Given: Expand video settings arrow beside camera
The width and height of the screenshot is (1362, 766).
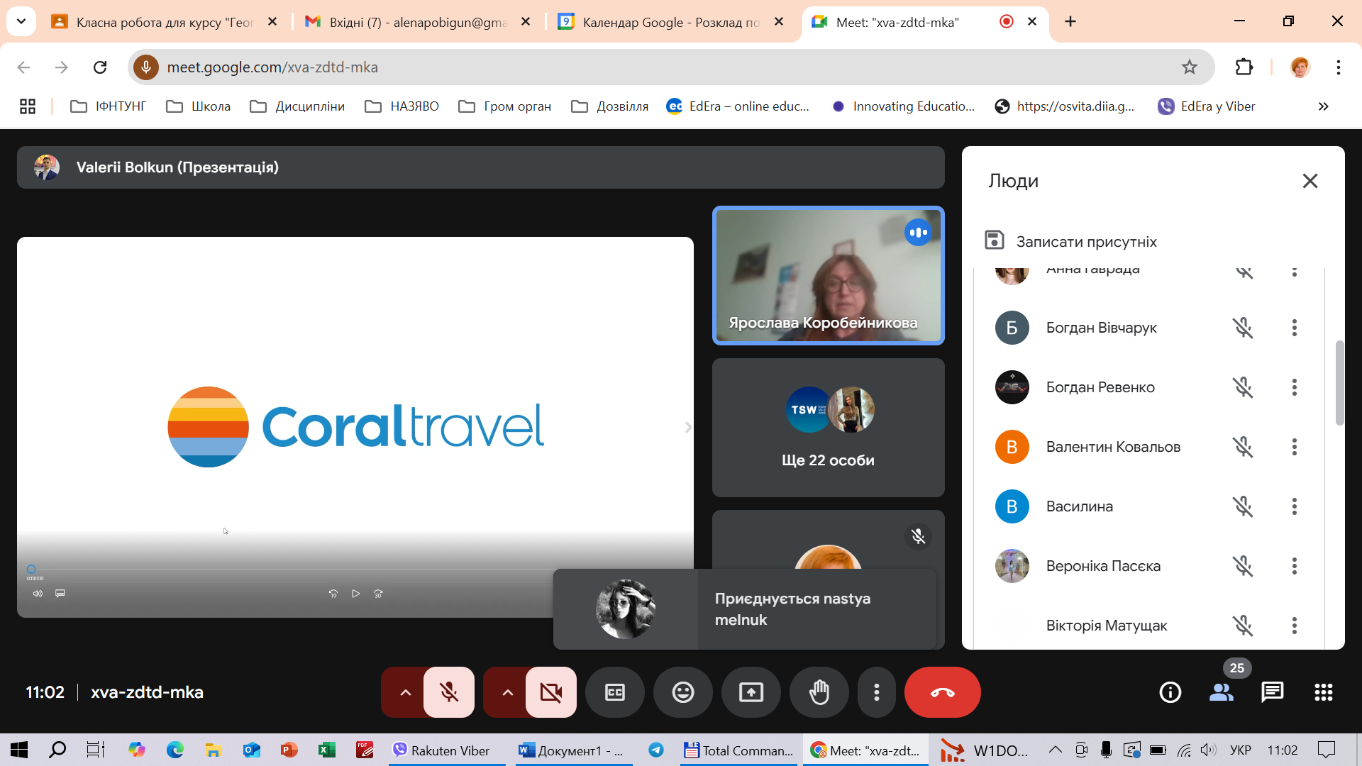Looking at the screenshot, I should (507, 692).
